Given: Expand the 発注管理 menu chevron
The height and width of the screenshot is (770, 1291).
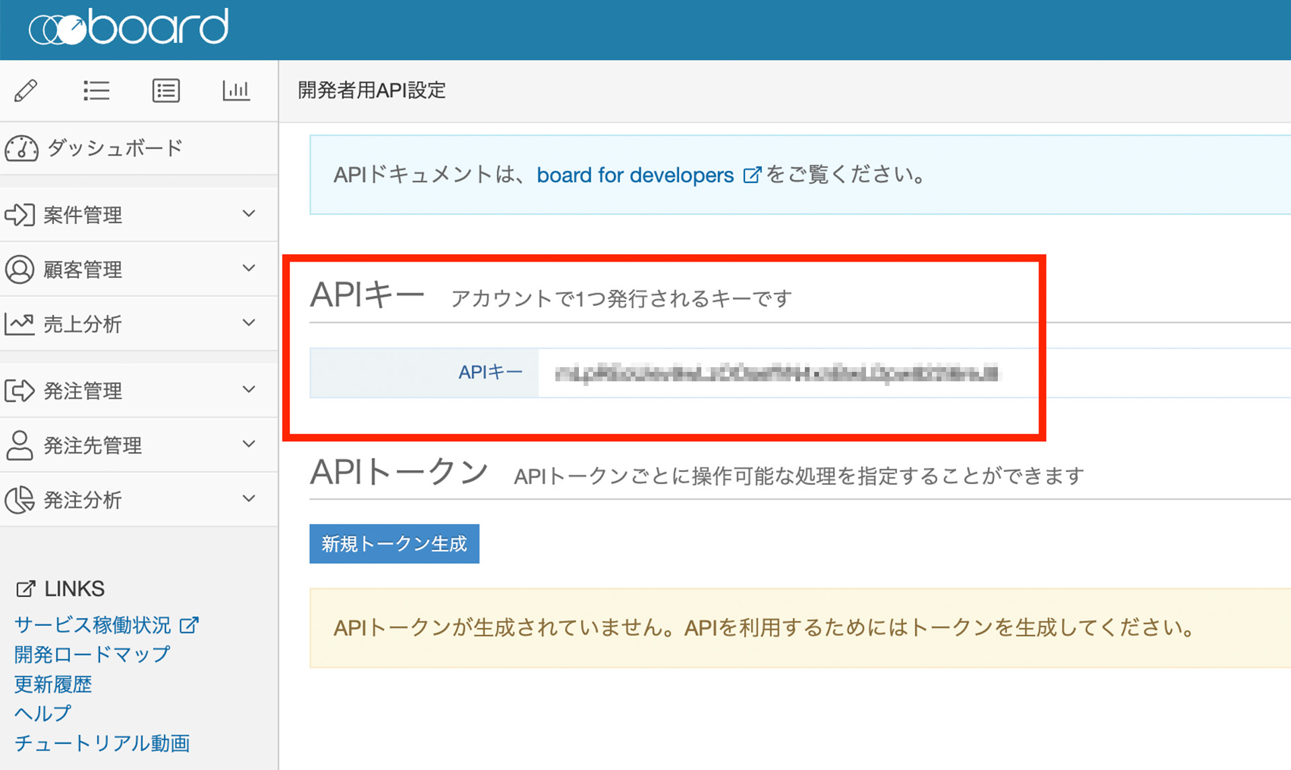Looking at the screenshot, I should (249, 389).
